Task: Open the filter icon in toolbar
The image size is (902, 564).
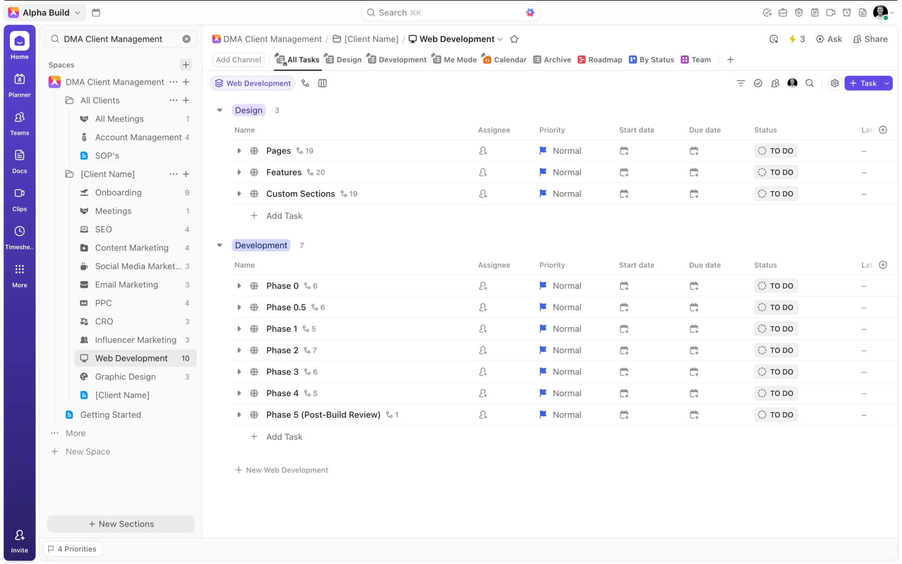Action: (741, 83)
